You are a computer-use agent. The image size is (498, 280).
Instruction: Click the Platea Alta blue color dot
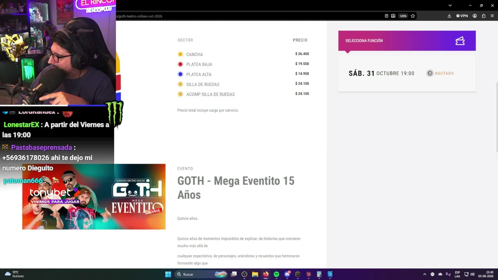[x=180, y=74]
